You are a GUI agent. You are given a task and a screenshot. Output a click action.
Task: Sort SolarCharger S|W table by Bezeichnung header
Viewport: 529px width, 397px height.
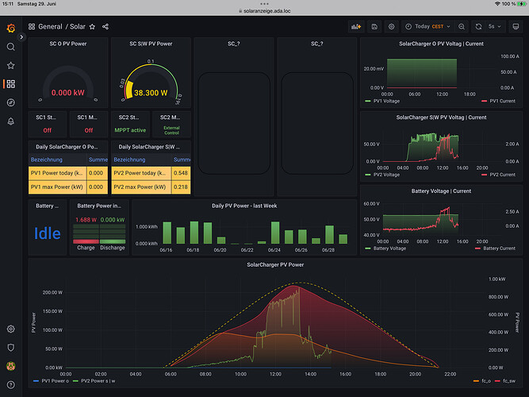[x=129, y=160]
